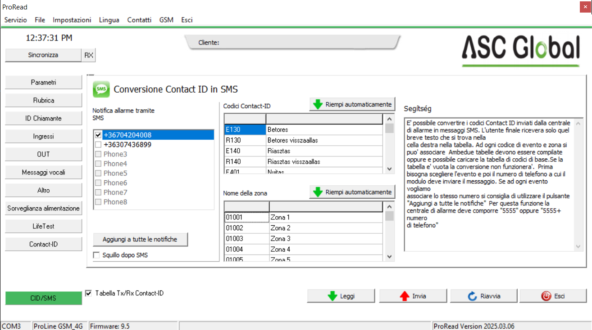
Task: Click inside the Segítség help text box
Action: click(x=489, y=184)
